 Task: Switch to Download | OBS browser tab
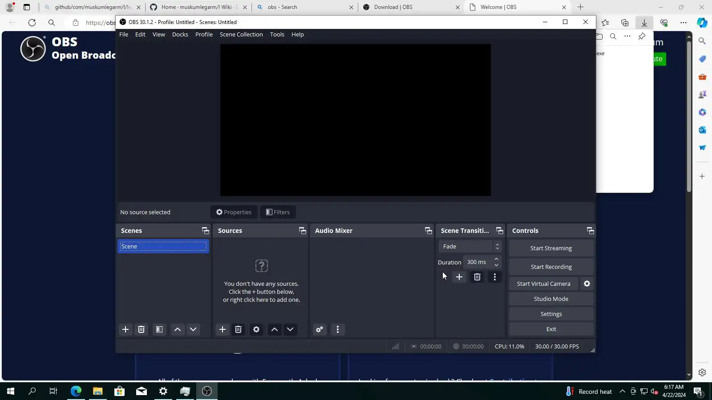coord(411,7)
